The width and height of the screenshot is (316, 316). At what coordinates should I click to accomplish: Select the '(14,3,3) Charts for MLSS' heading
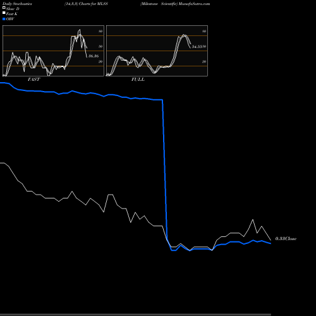click(86, 4)
